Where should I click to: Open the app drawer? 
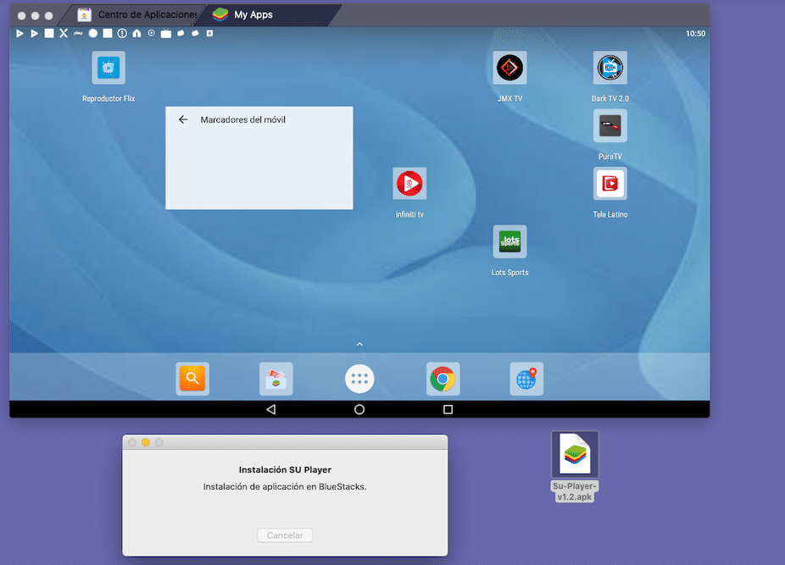click(359, 379)
